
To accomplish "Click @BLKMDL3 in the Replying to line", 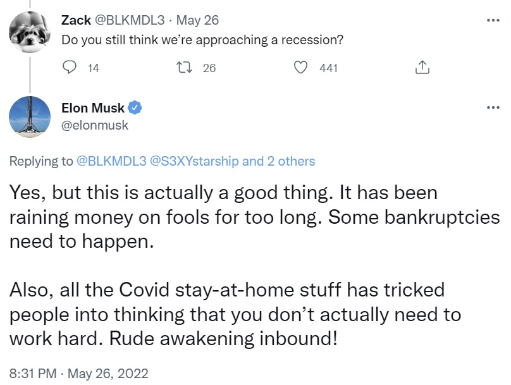I will [111, 161].
